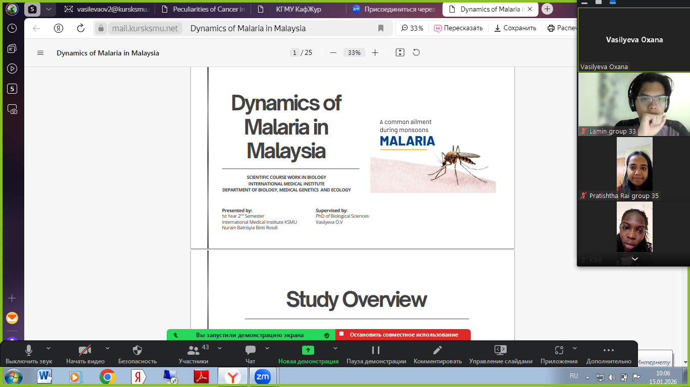Expand the Участники options arrow
This screenshot has width=690, height=387.
pyautogui.click(x=220, y=348)
